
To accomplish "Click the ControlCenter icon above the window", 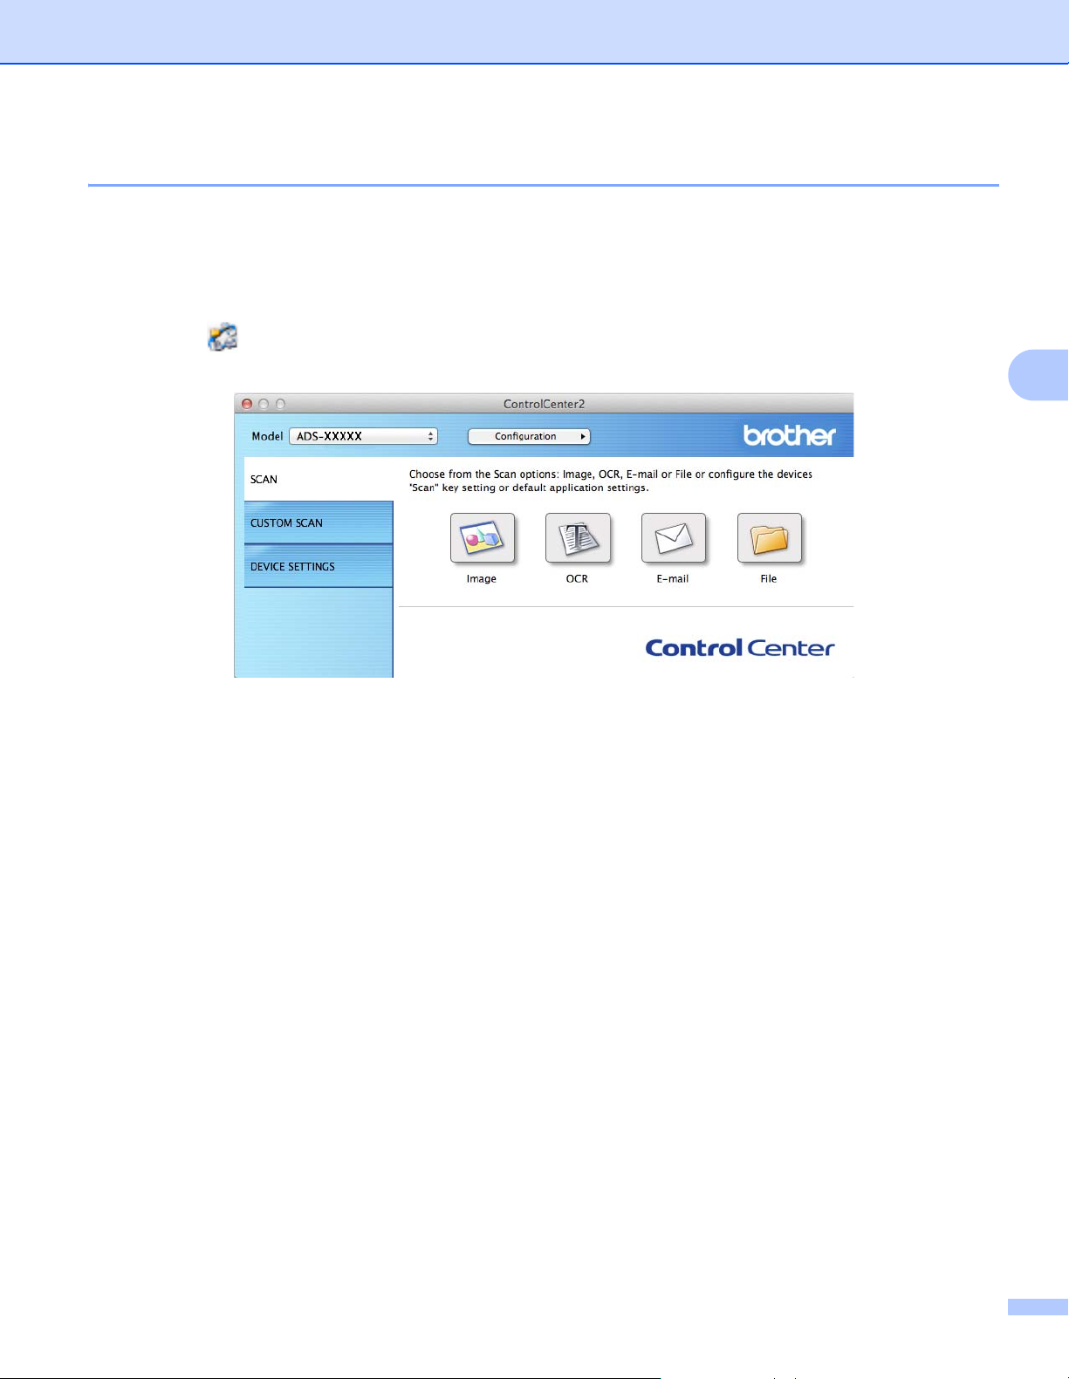I will tap(223, 337).
